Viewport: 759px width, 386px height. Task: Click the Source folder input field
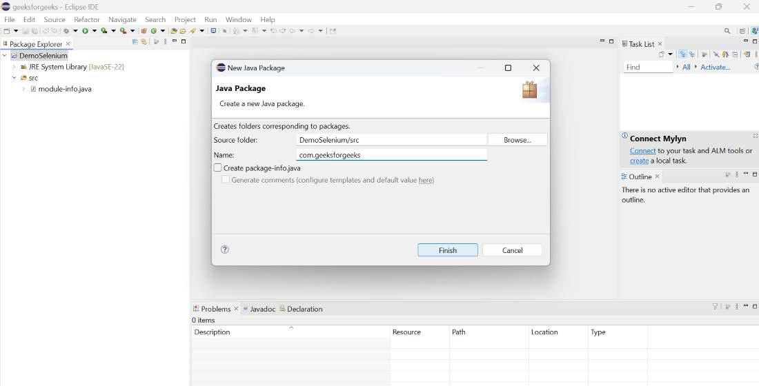click(x=391, y=140)
